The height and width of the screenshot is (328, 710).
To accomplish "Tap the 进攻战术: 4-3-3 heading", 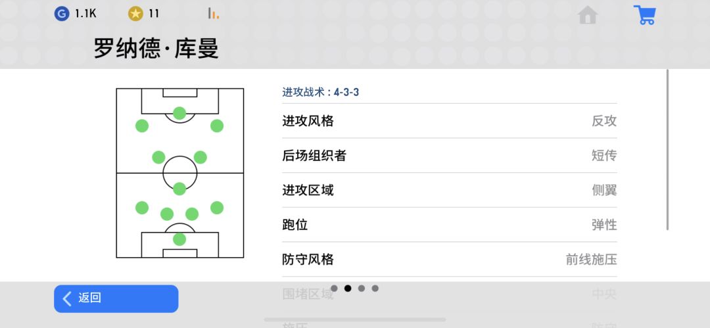I will 321,93.
